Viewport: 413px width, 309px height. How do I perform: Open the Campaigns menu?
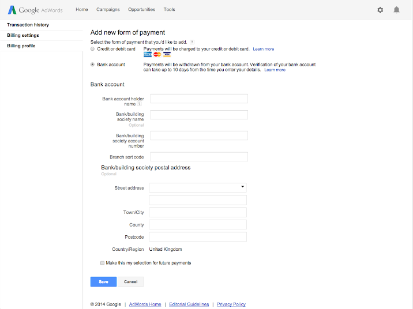coord(108,10)
